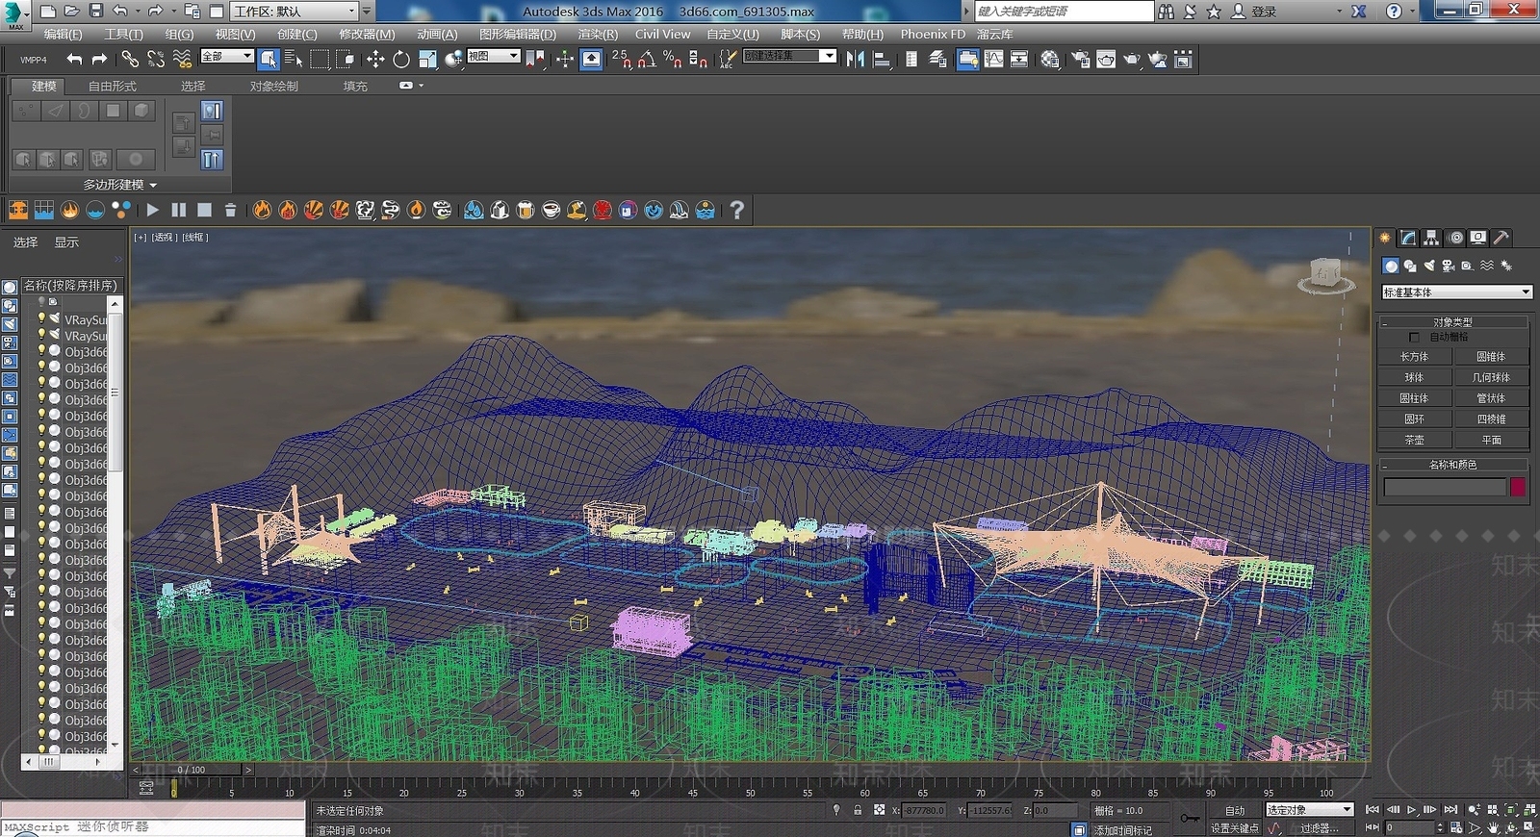Choose the Select and Scale tool
This screenshot has height=837, width=1540.
point(427,60)
